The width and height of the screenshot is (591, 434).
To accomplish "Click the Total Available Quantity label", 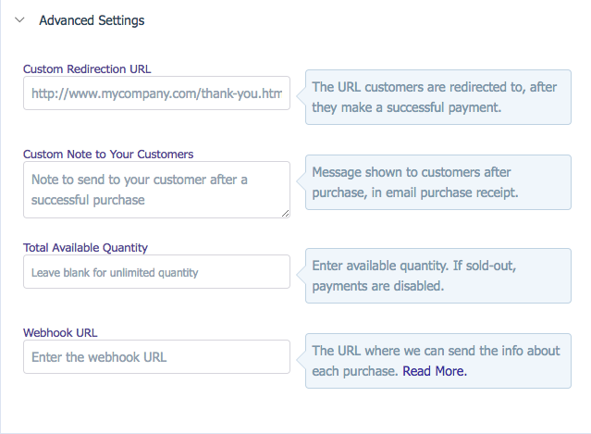I will click(x=85, y=247).
